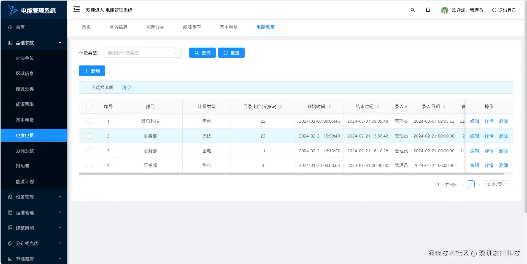View 详情 for row 2 财务部 光伏
Image resolution: width=527 pixels, height=264 pixels.
pos(489,136)
